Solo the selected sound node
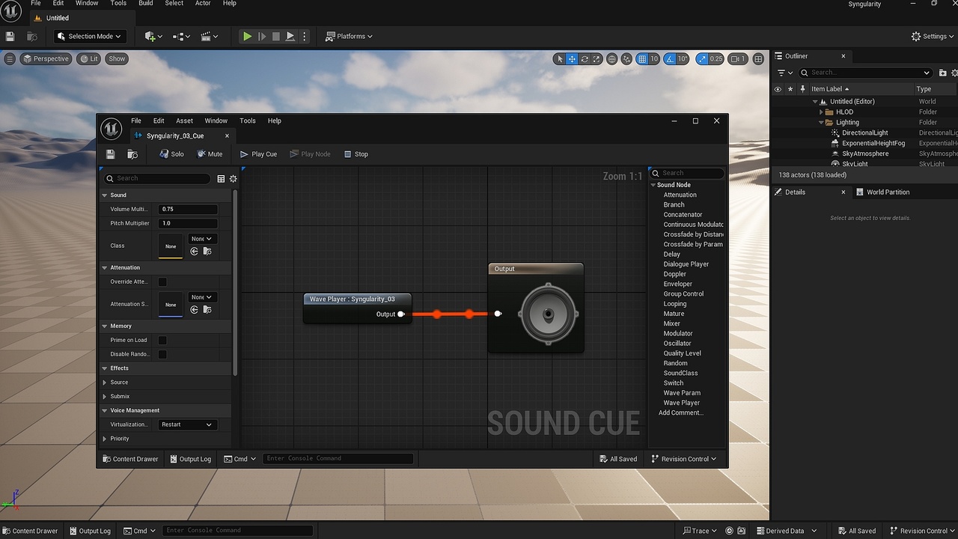This screenshot has height=539, width=958. 171,154
